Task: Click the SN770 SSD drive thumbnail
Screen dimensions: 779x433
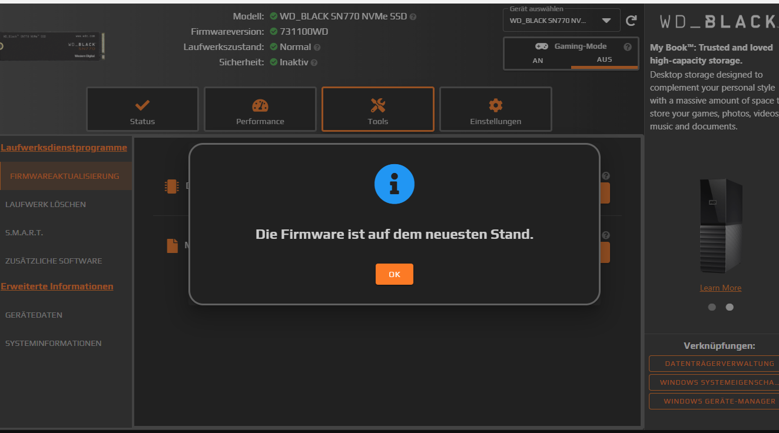Action: [52, 46]
